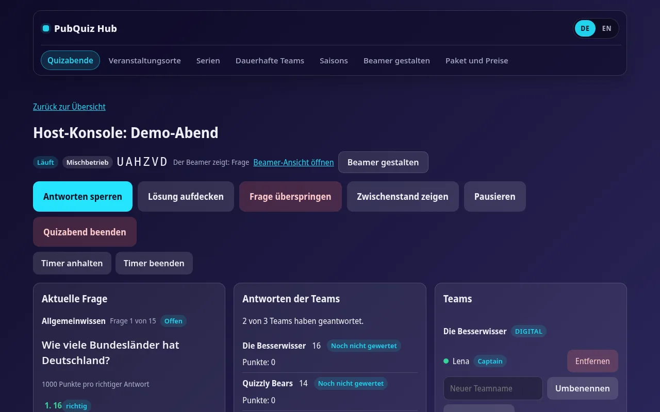
Task: Click the join code UAHZVD
Action: tap(142, 162)
